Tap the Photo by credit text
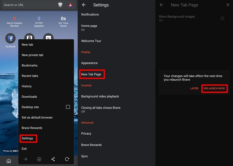The image size is (233, 166). pos(11,151)
